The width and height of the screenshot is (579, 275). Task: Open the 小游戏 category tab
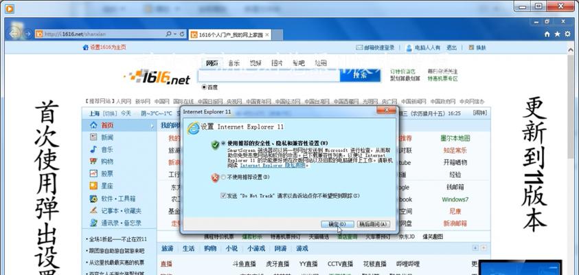point(256,248)
